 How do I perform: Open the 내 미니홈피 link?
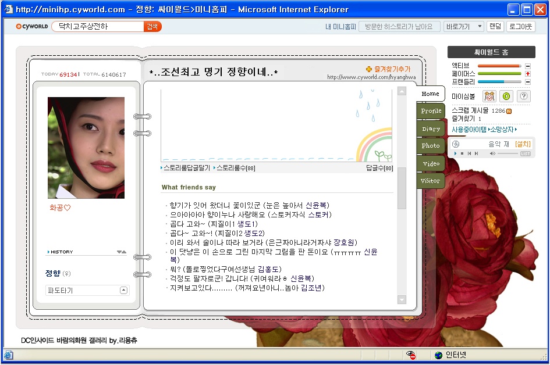(340, 27)
